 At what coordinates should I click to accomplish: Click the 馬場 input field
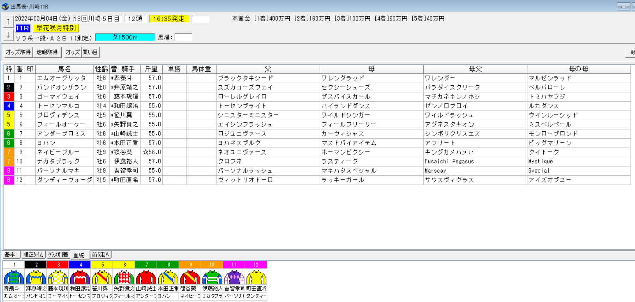point(183,37)
